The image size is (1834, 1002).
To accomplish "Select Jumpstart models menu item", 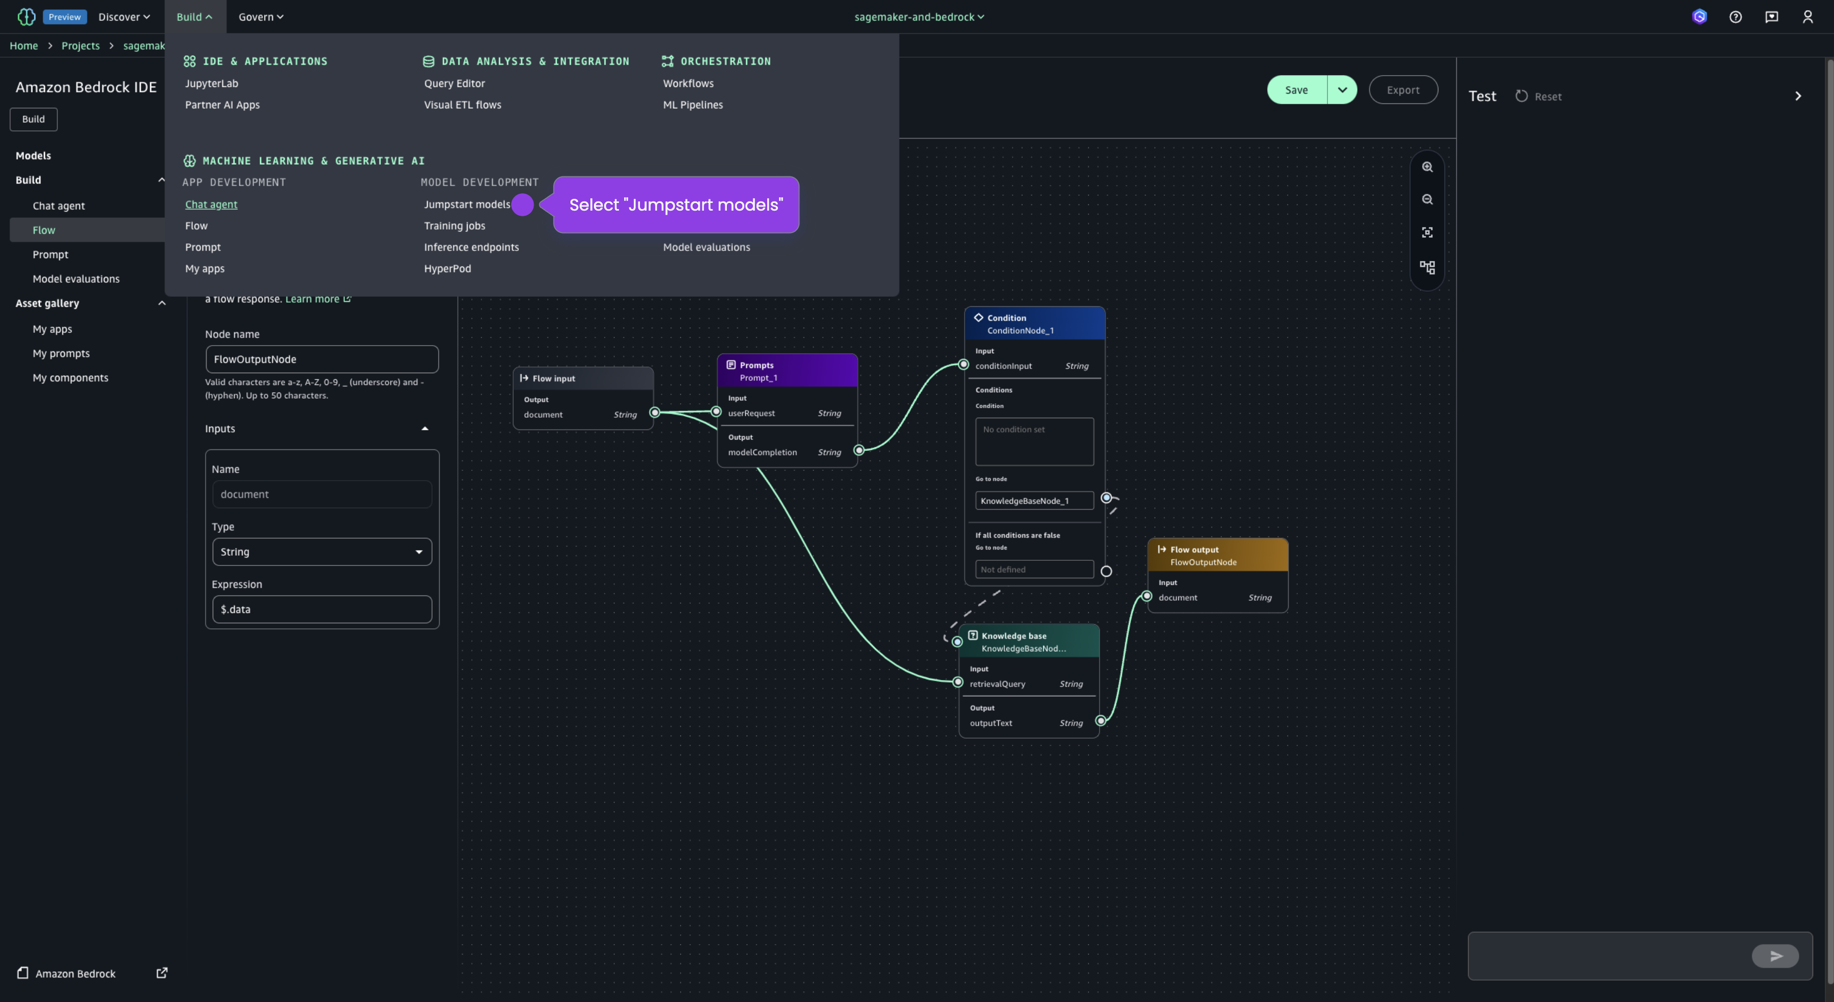I will pyautogui.click(x=467, y=204).
